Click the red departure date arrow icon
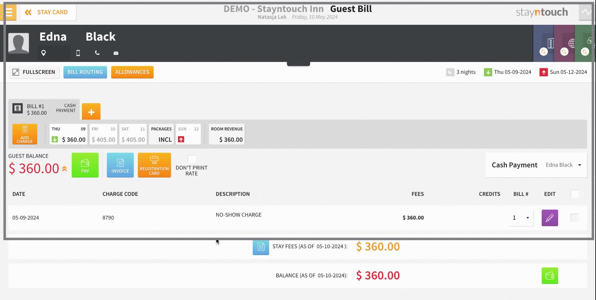This screenshot has width=596, height=300. pos(544,72)
